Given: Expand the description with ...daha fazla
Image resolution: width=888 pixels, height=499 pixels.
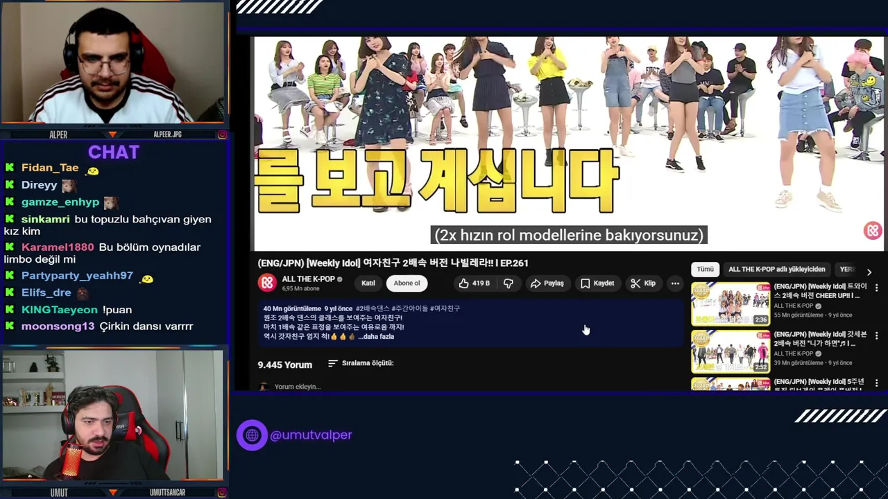Looking at the screenshot, I should [376, 337].
